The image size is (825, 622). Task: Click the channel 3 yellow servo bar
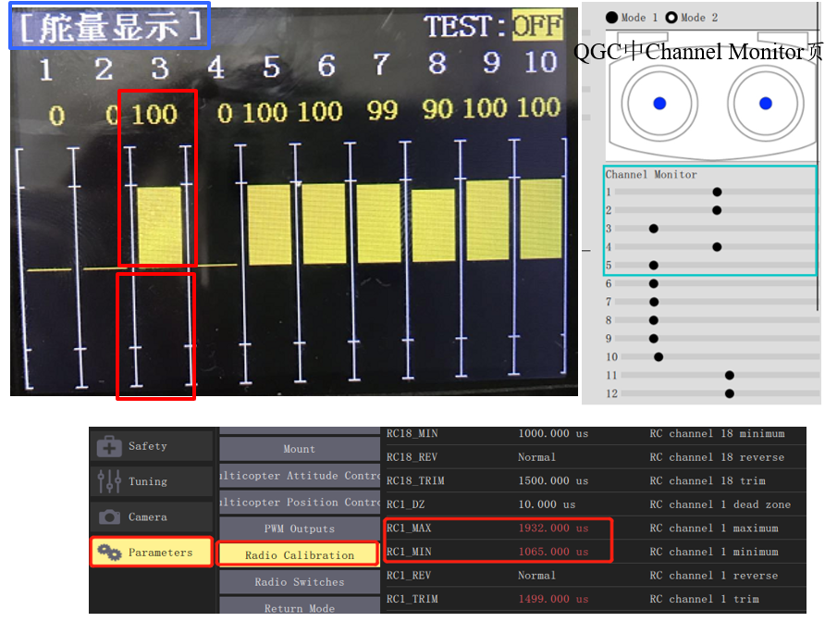pyautogui.click(x=159, y=225)
